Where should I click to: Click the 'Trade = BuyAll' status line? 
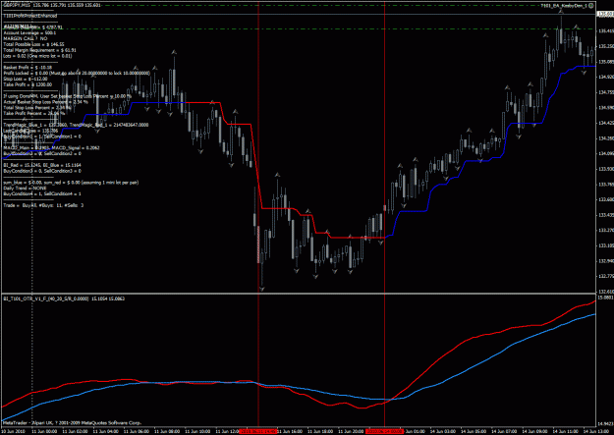click(x=43, y=205)
